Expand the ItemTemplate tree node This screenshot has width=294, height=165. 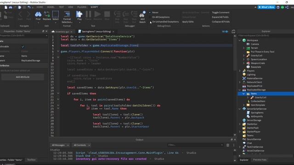[x=244, y=105]
